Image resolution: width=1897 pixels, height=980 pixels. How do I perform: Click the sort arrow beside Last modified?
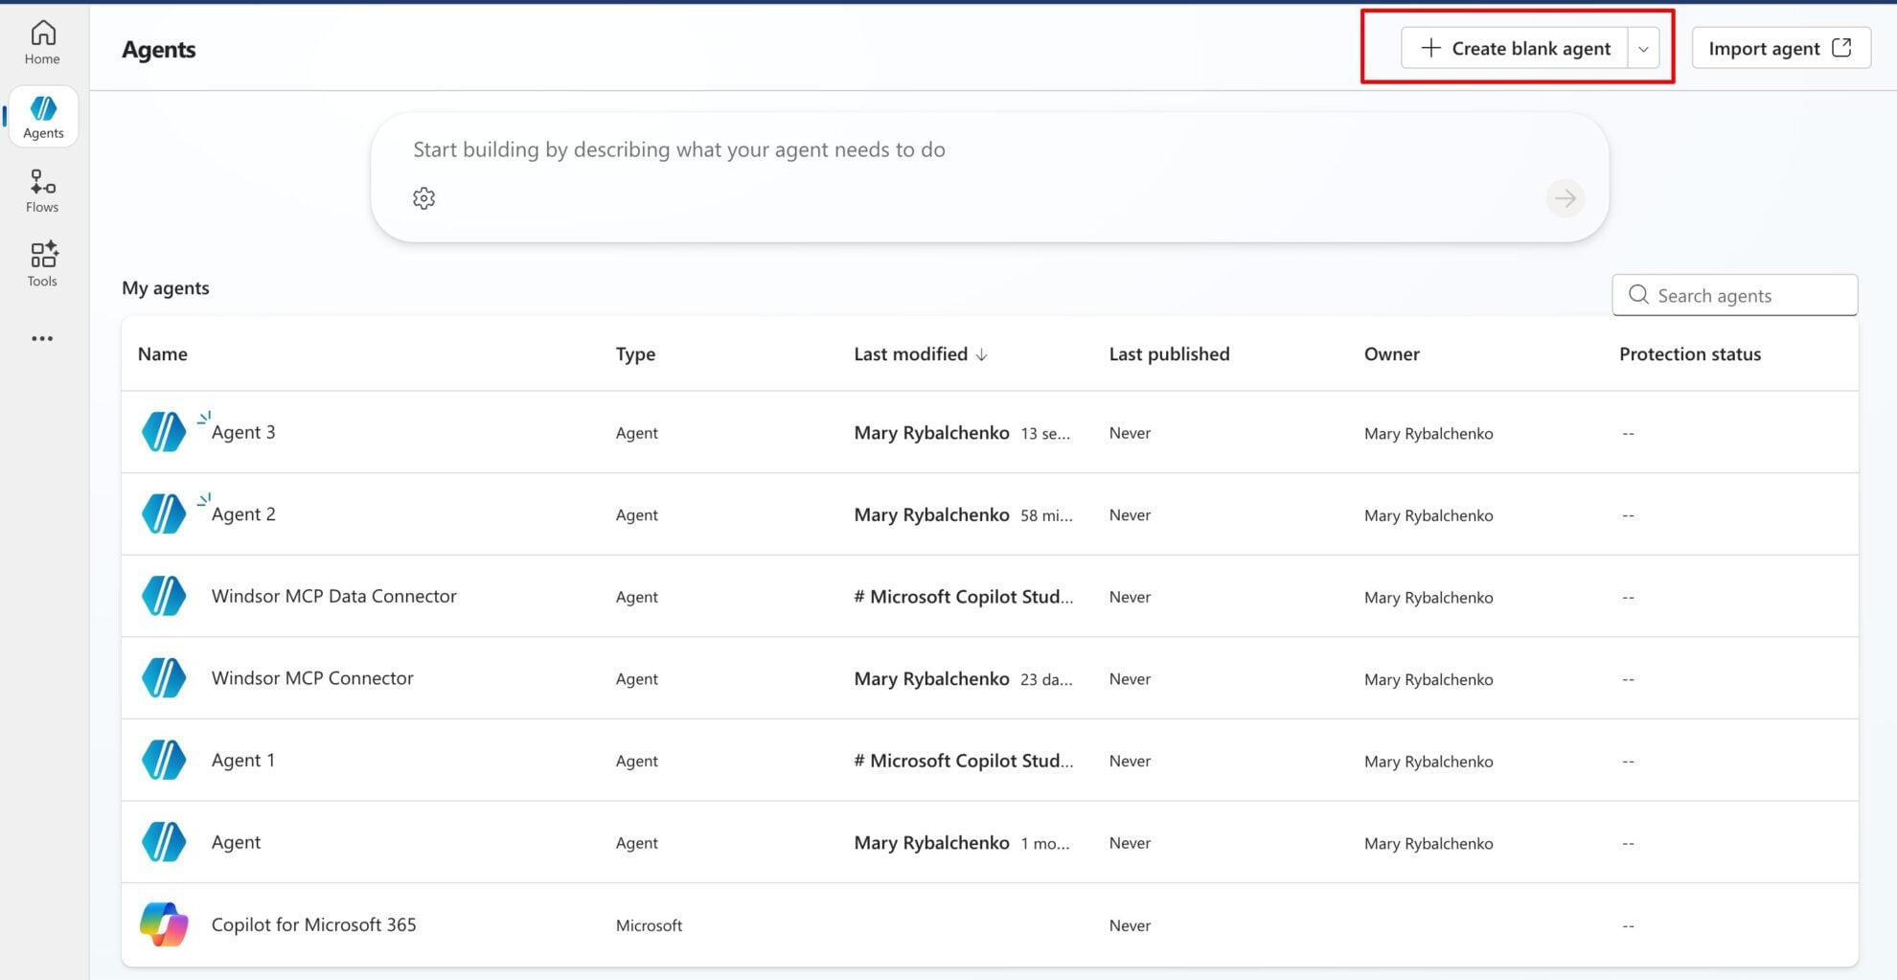982,354
